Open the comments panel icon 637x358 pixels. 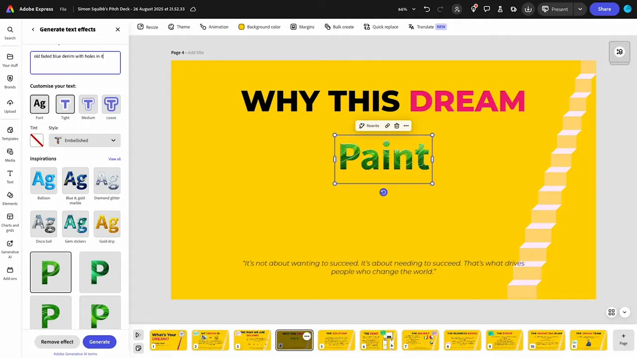487,9
